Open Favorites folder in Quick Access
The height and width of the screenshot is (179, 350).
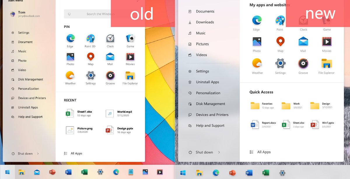[x=262, y=106]
